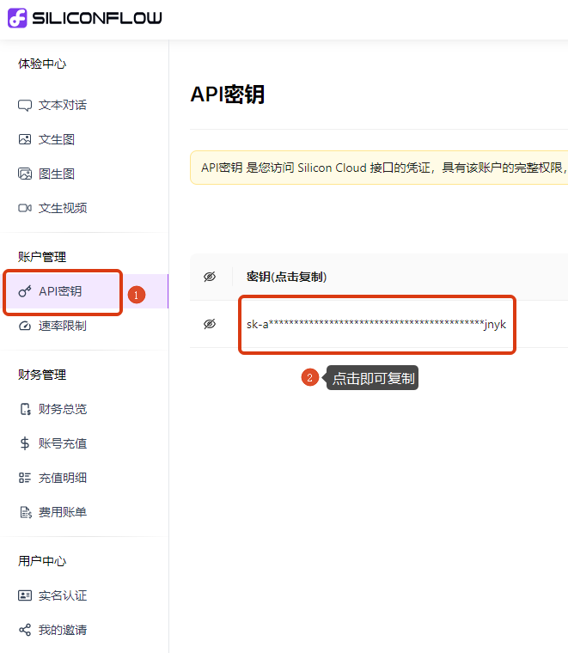Select the API密钥 key icon
The height and width of the screenshot is (653, 568).
pyautogui.click(x=25, y=291)
